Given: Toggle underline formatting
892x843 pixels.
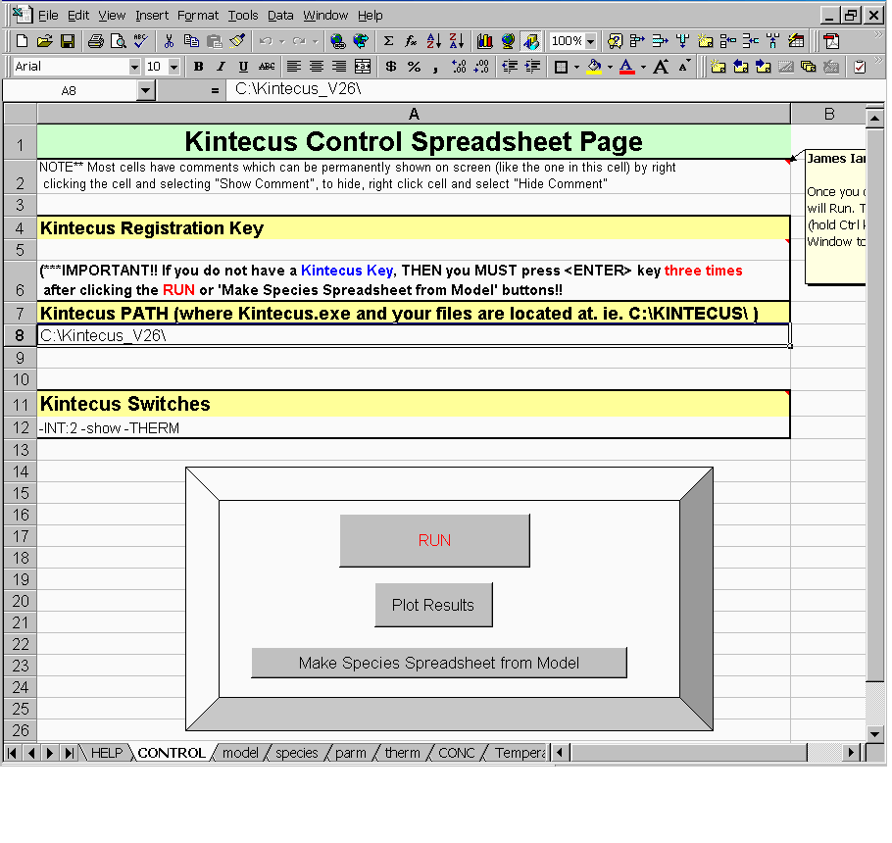Looking at the screenshot, I should (243, 67).
